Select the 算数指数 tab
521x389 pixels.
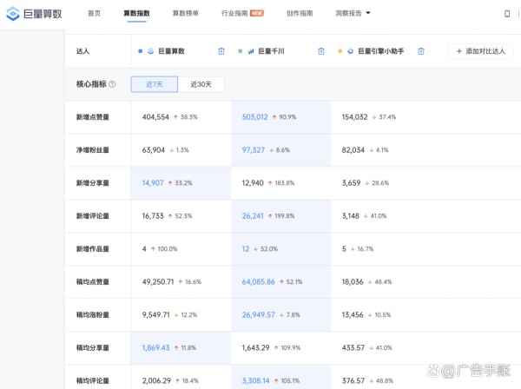coord(136,13)
